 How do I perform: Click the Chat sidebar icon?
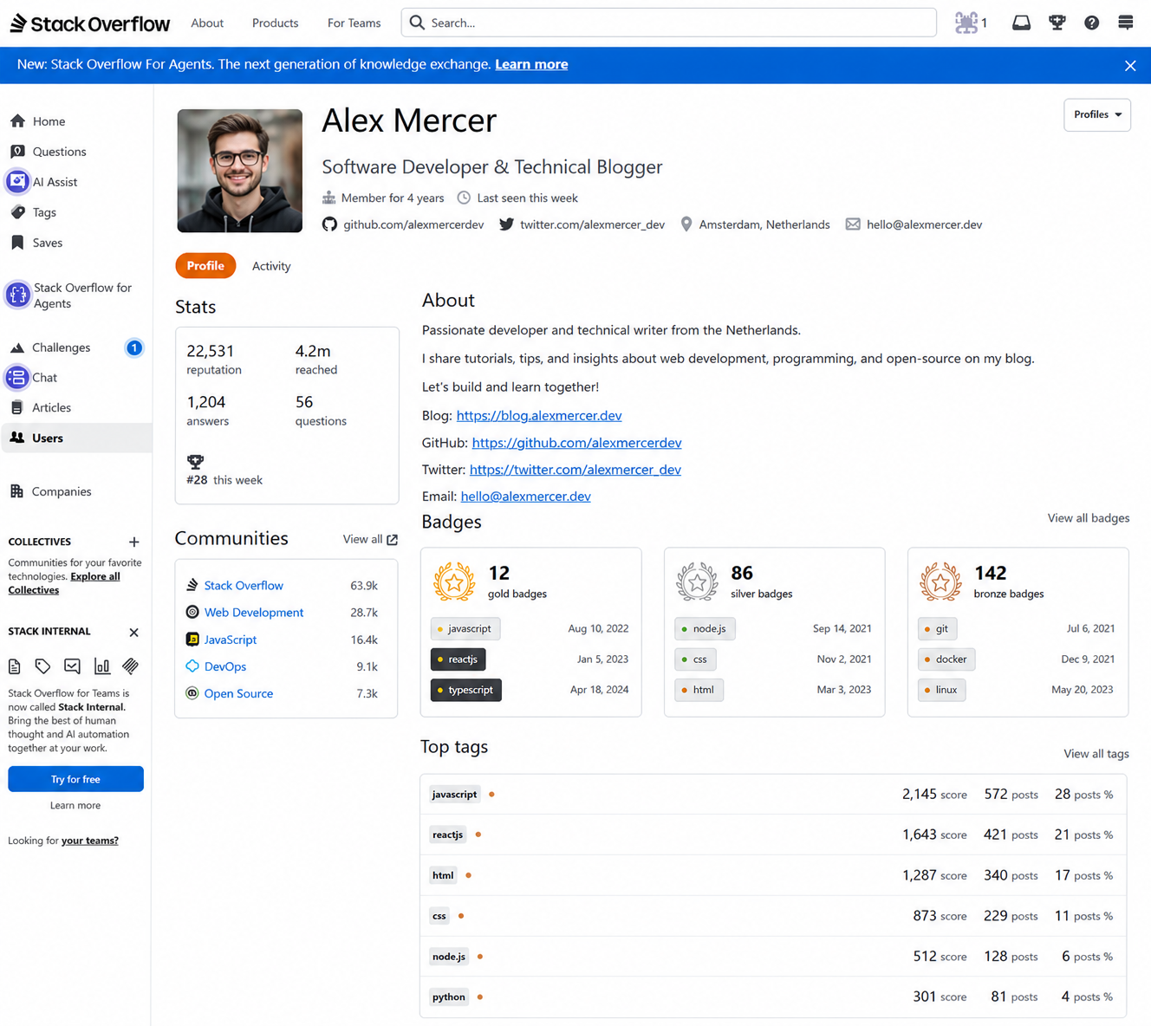point(17,378)
